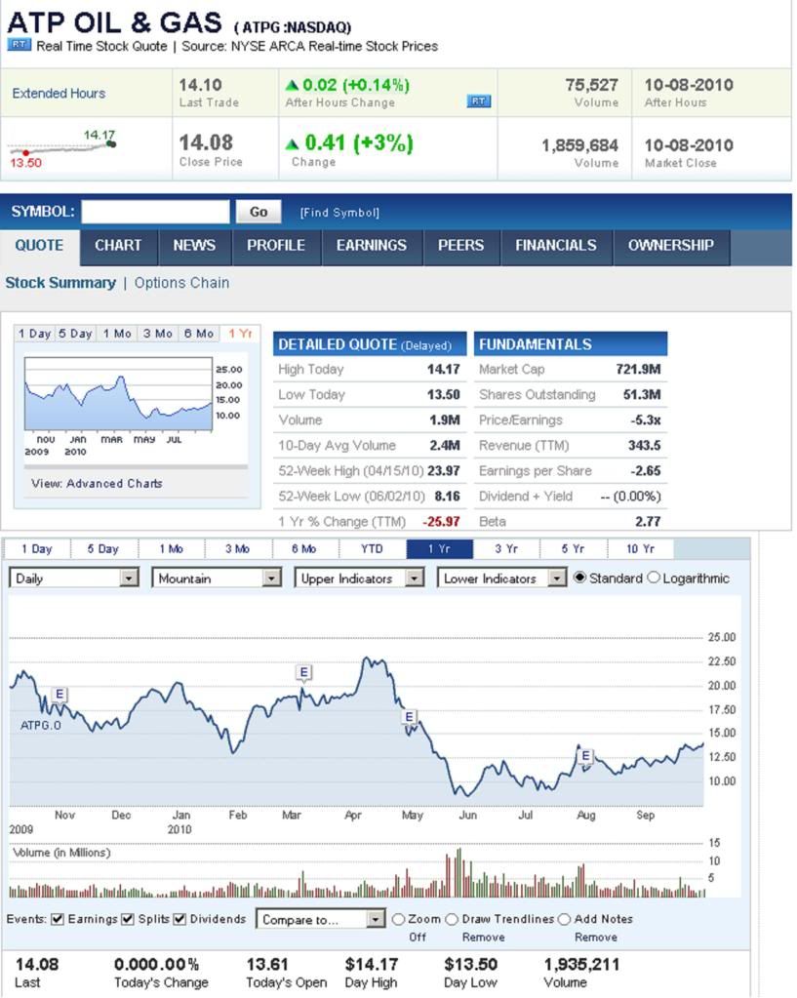Switch to the OWNERSHIP tab
Image resolution: width=797 pixels, height=998 pixels.
tap(671, 246)
